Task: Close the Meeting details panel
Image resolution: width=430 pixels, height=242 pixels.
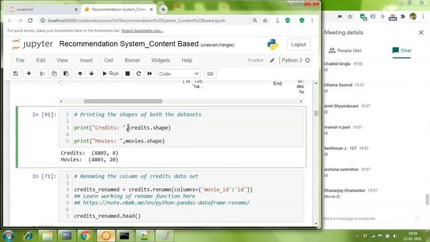Action: click(x=421, y=33)
